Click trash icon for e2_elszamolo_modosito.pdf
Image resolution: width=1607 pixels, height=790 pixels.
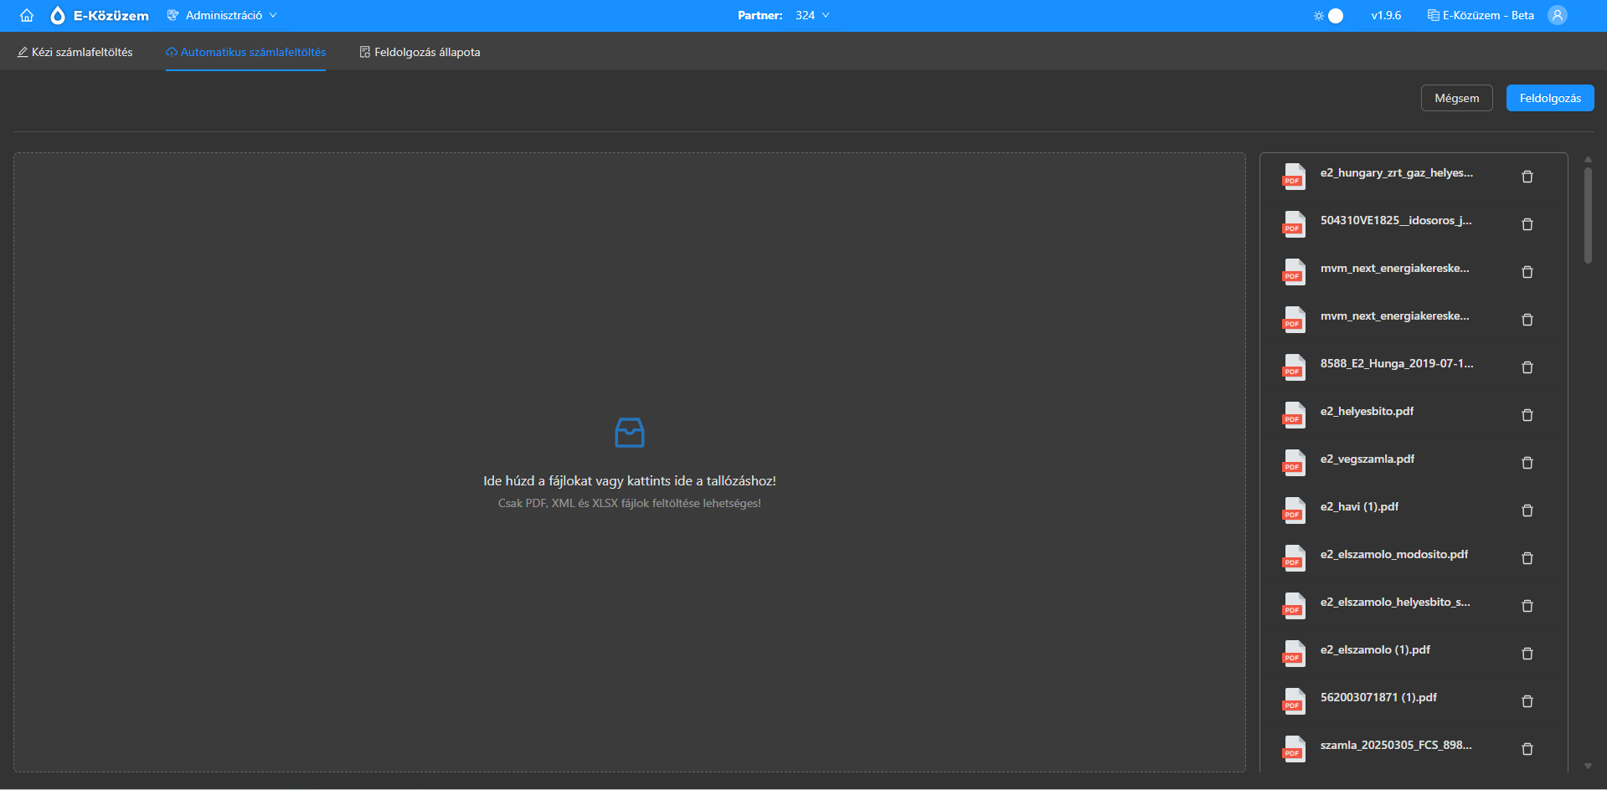point(1527,558)
